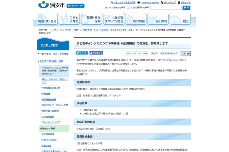
Task: Click the page ID K1015846 box
Action: [x=137, y=54]
